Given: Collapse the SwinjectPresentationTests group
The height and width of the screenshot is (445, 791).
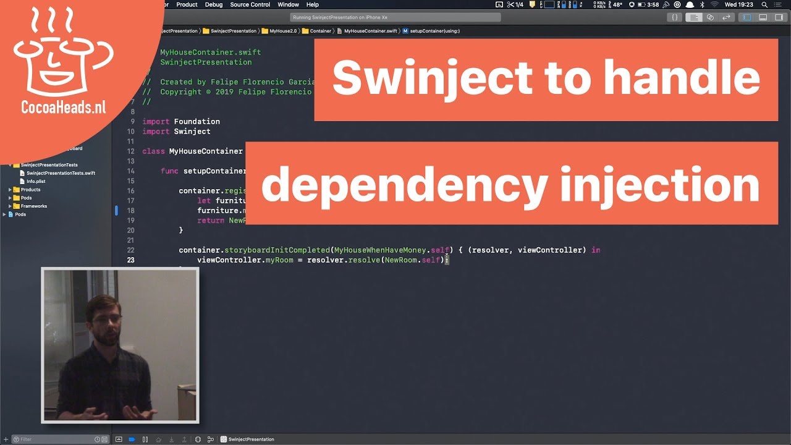Looking at the screenshot, I should (11, 165).
